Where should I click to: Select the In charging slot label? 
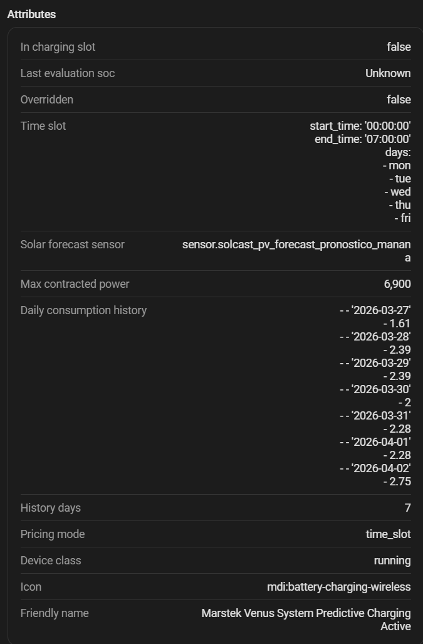[58, 47]
